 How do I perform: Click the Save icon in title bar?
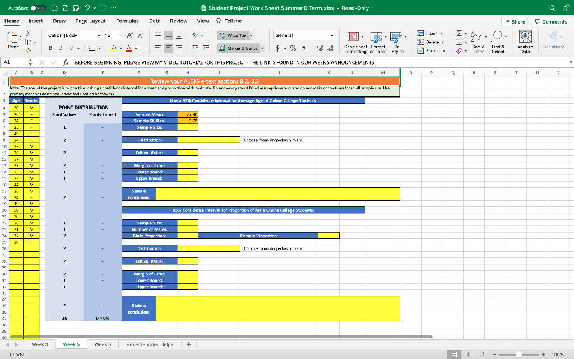pos(65,8)
